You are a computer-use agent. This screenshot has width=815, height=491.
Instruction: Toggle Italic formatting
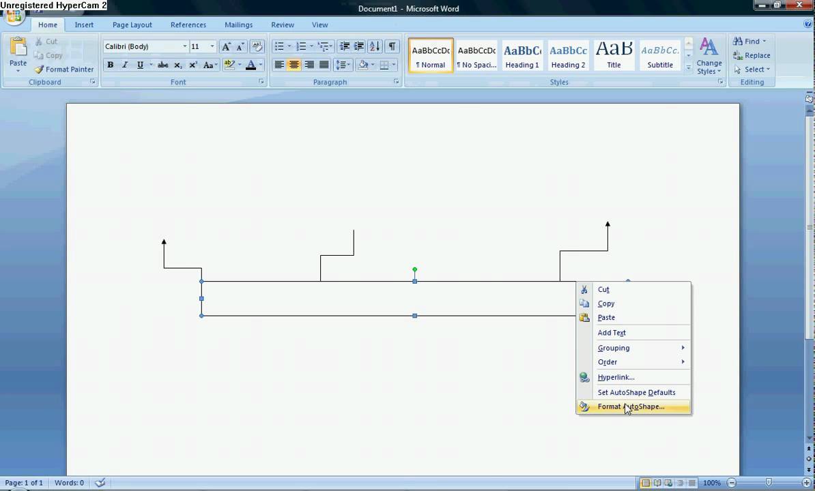[x=125, y=65]
